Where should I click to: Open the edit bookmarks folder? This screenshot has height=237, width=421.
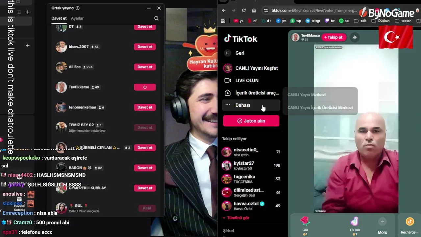point(360,21)
